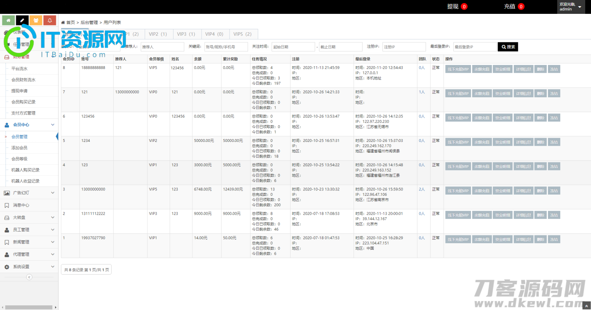Click the black pencil edit shortcut button
This screenshot has height=310, width=591.
click(x=22, y=20)
